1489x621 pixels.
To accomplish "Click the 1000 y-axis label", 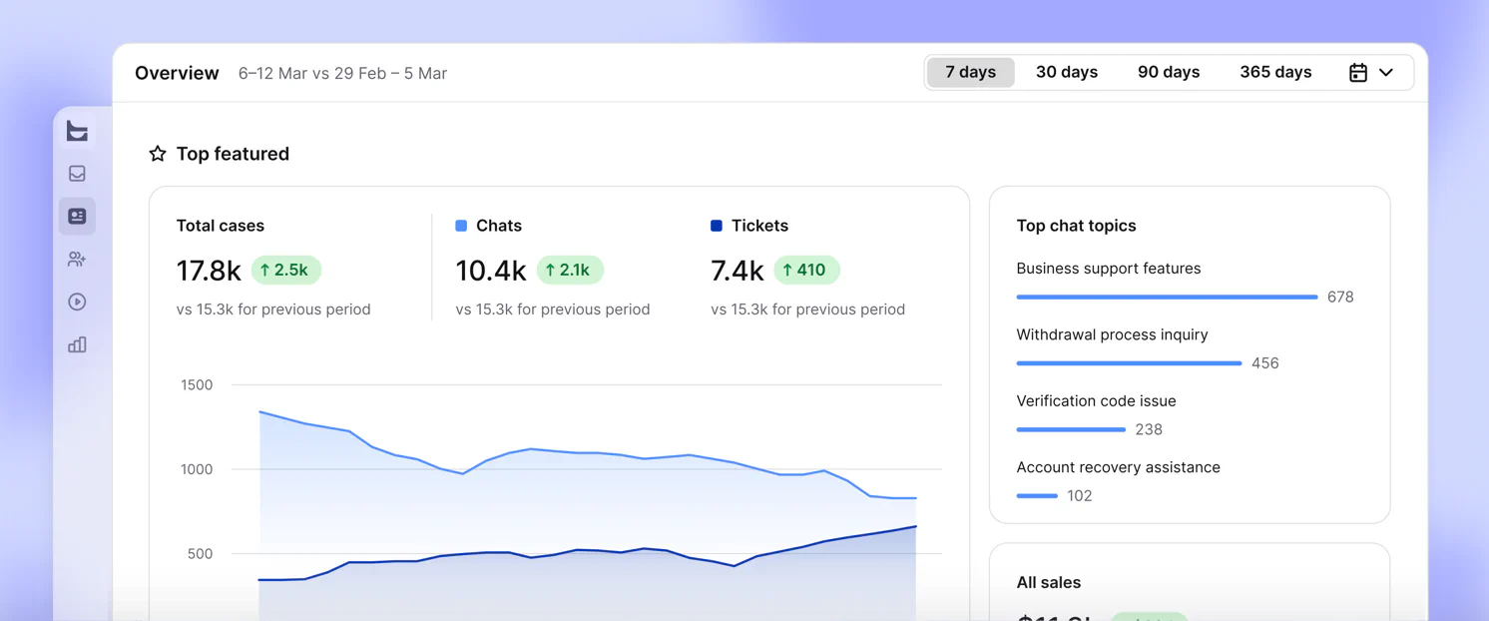I will click(197, 469).
